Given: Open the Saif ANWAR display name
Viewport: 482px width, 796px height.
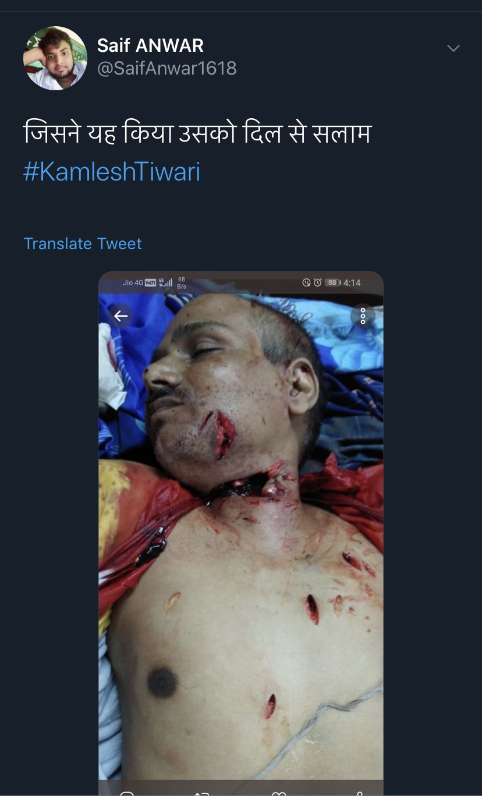Looking at the screenshot, I should pyautogui.click(x=150, y=45).
